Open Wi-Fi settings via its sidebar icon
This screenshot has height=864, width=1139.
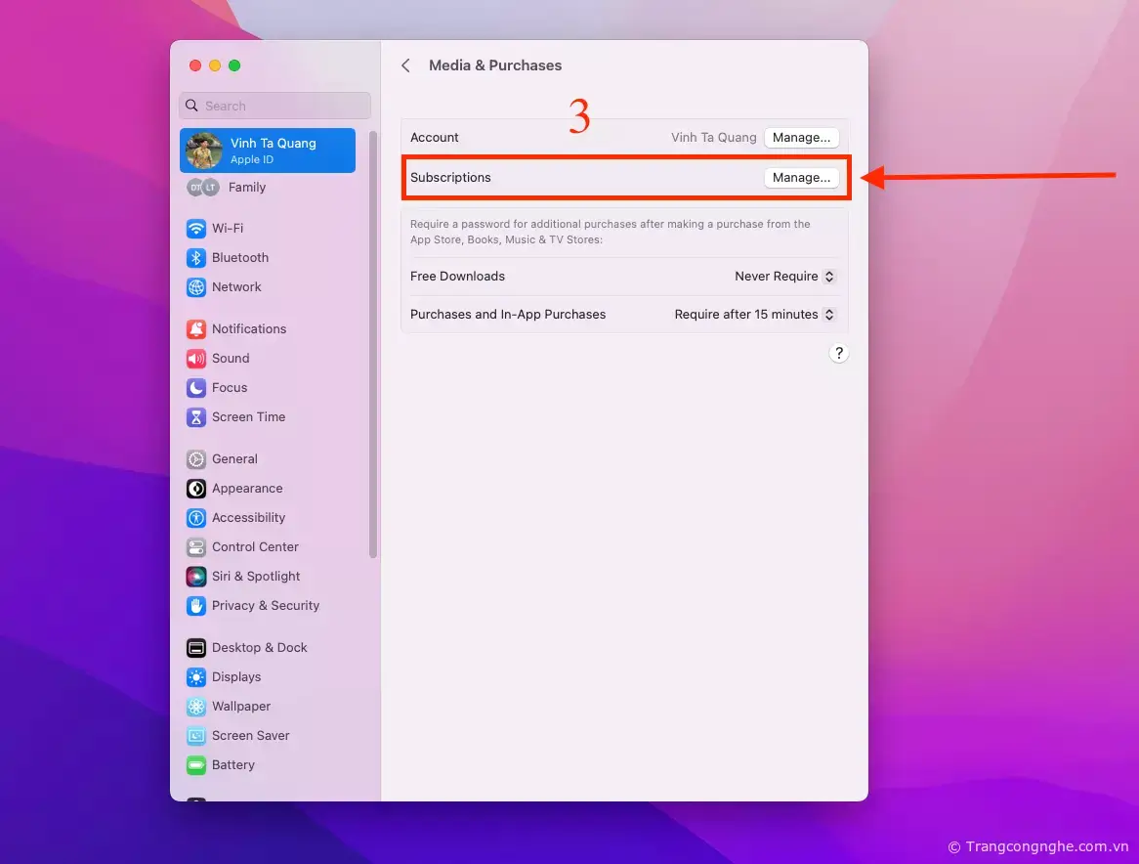[x=196, y=229]
